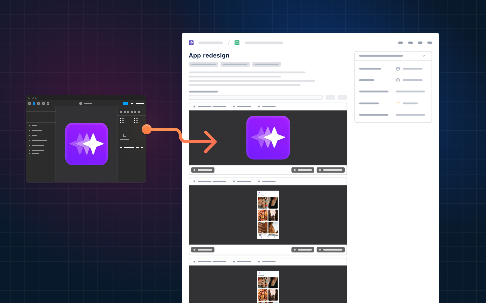Click the left dark button below sparkle preview
This screenshot has height=303, width=486.
tap(202, 170)
